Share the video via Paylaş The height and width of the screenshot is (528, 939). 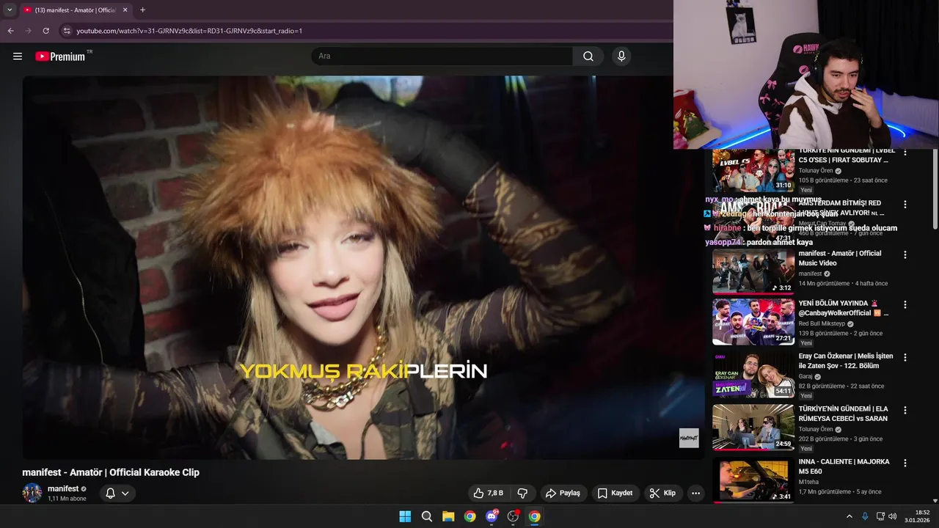coord(563,493)
